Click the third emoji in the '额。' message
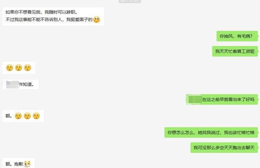The image size is (260, 168). 36,116
